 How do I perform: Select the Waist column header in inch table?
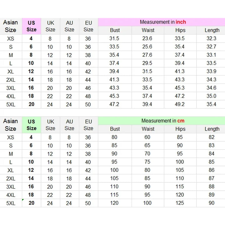coord(148,30)
